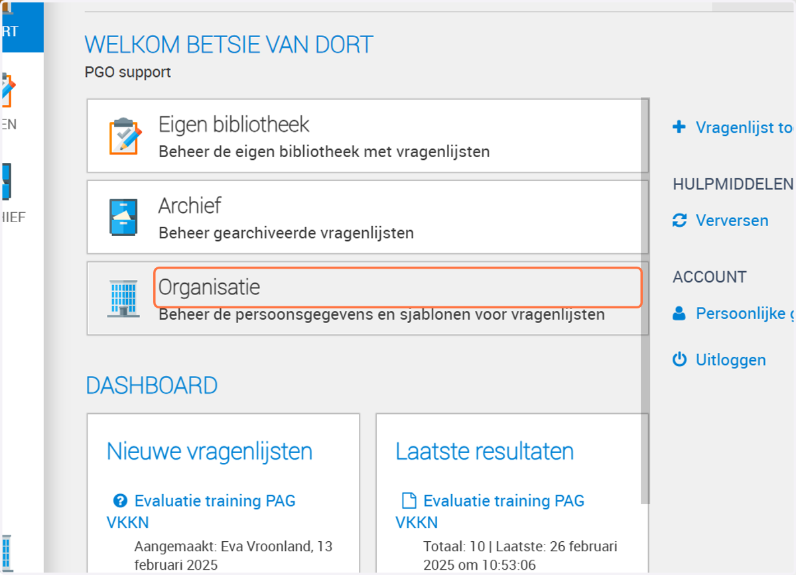Click the Nieuwe vragenlijsten card title
The width and height of the screenshot is (796, 575).
[210, 451]
